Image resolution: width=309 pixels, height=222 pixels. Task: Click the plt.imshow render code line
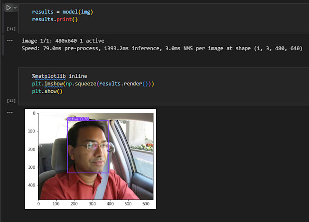click(x=93, y=84)
